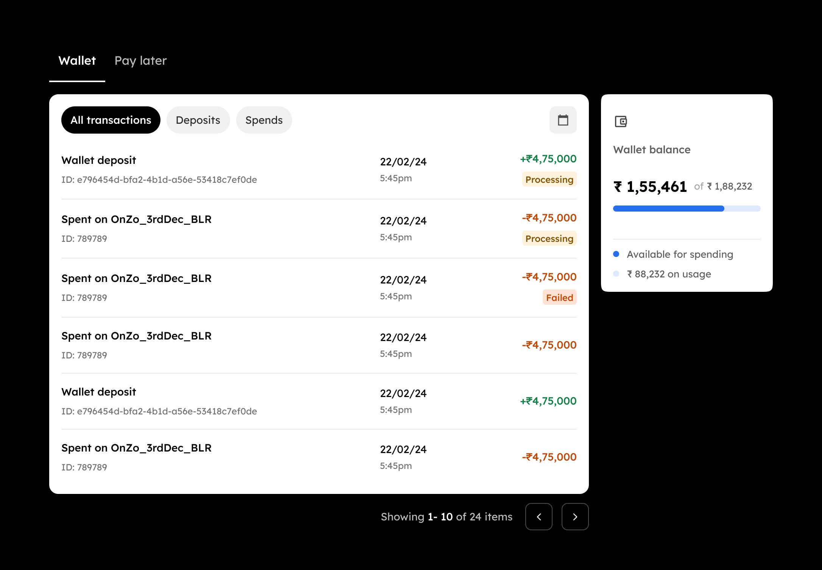822x570 pixels.
Task: Switch to the Wallet tab
Action: tap(77, 61)
